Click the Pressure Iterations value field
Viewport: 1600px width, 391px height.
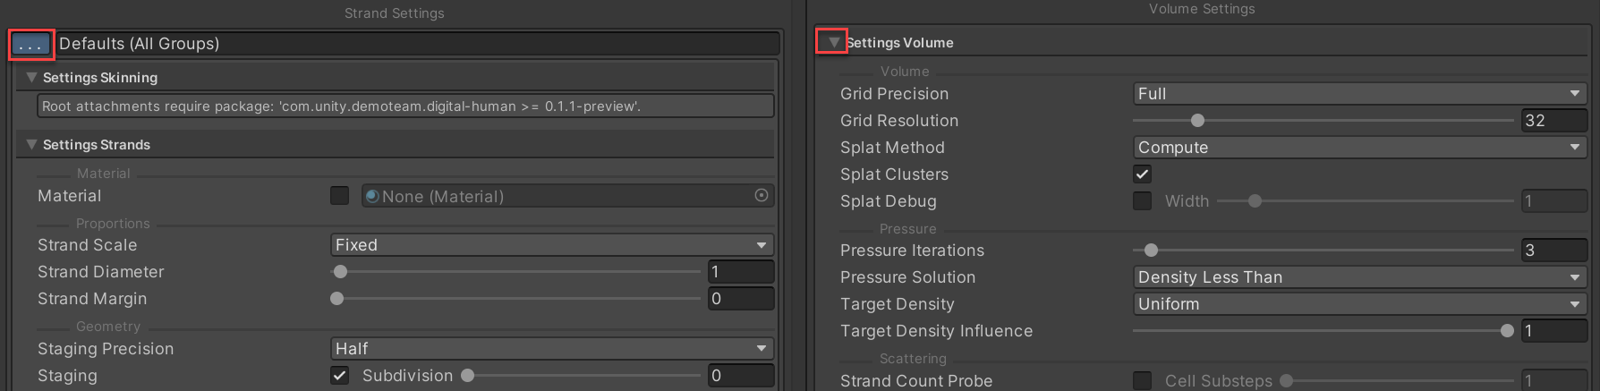[1553, 251]
